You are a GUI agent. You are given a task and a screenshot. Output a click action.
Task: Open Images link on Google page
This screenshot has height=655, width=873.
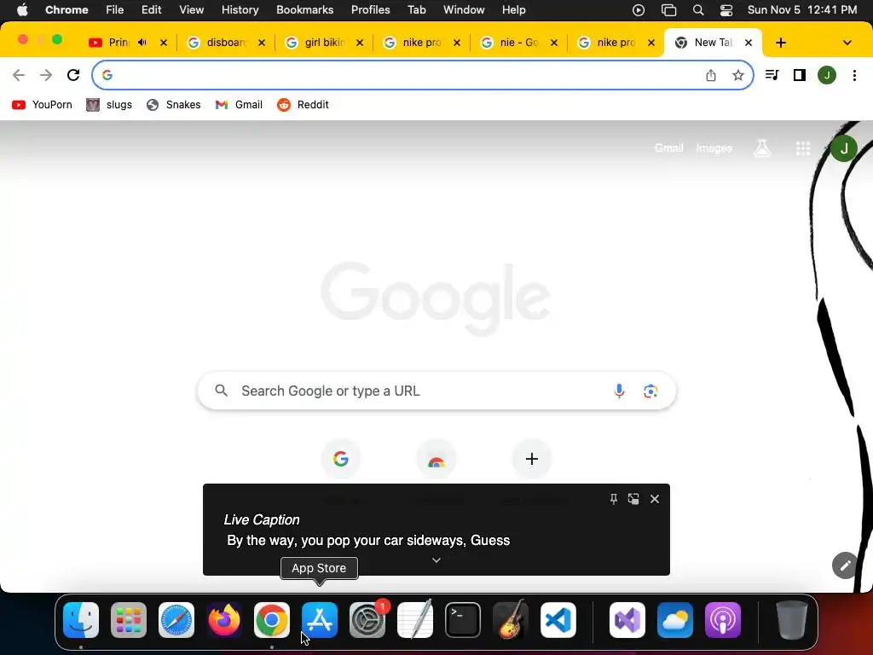click(x=714, y=148)
